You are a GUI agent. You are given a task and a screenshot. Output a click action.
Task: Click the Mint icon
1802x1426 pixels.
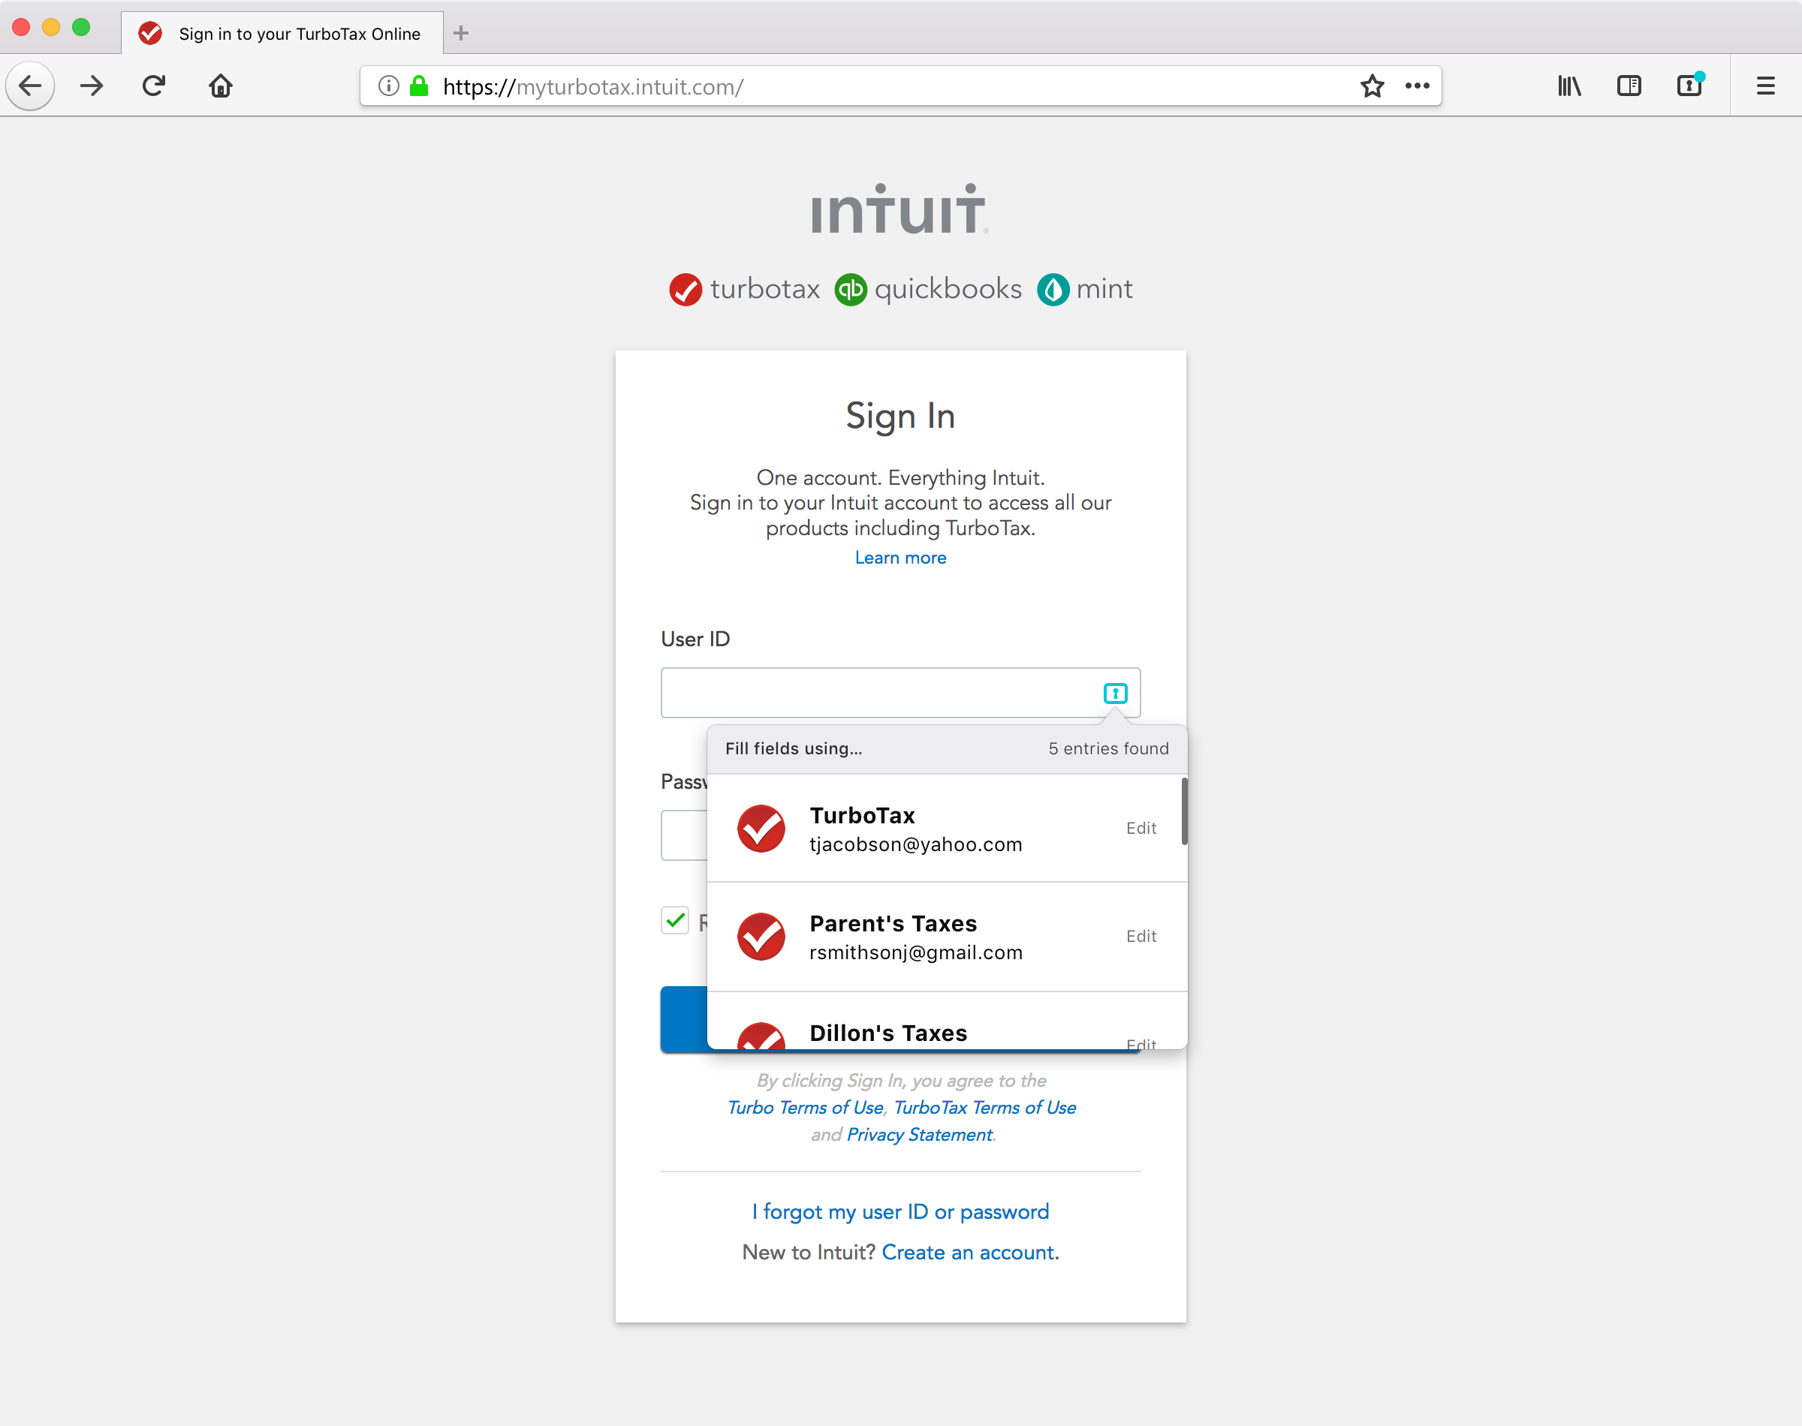[1054, 289]
